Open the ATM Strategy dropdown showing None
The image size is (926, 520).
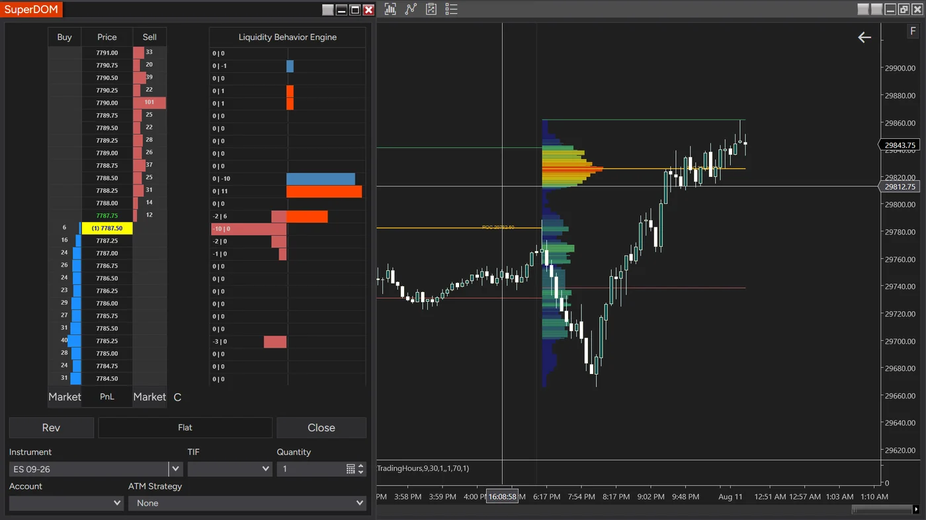tap(247, 503)
